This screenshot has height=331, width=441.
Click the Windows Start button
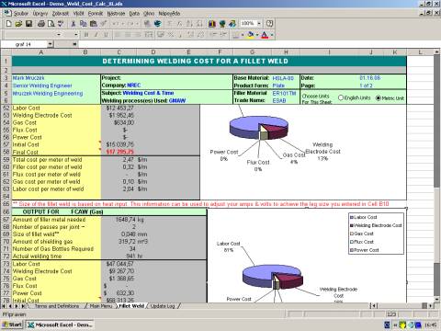12,325
